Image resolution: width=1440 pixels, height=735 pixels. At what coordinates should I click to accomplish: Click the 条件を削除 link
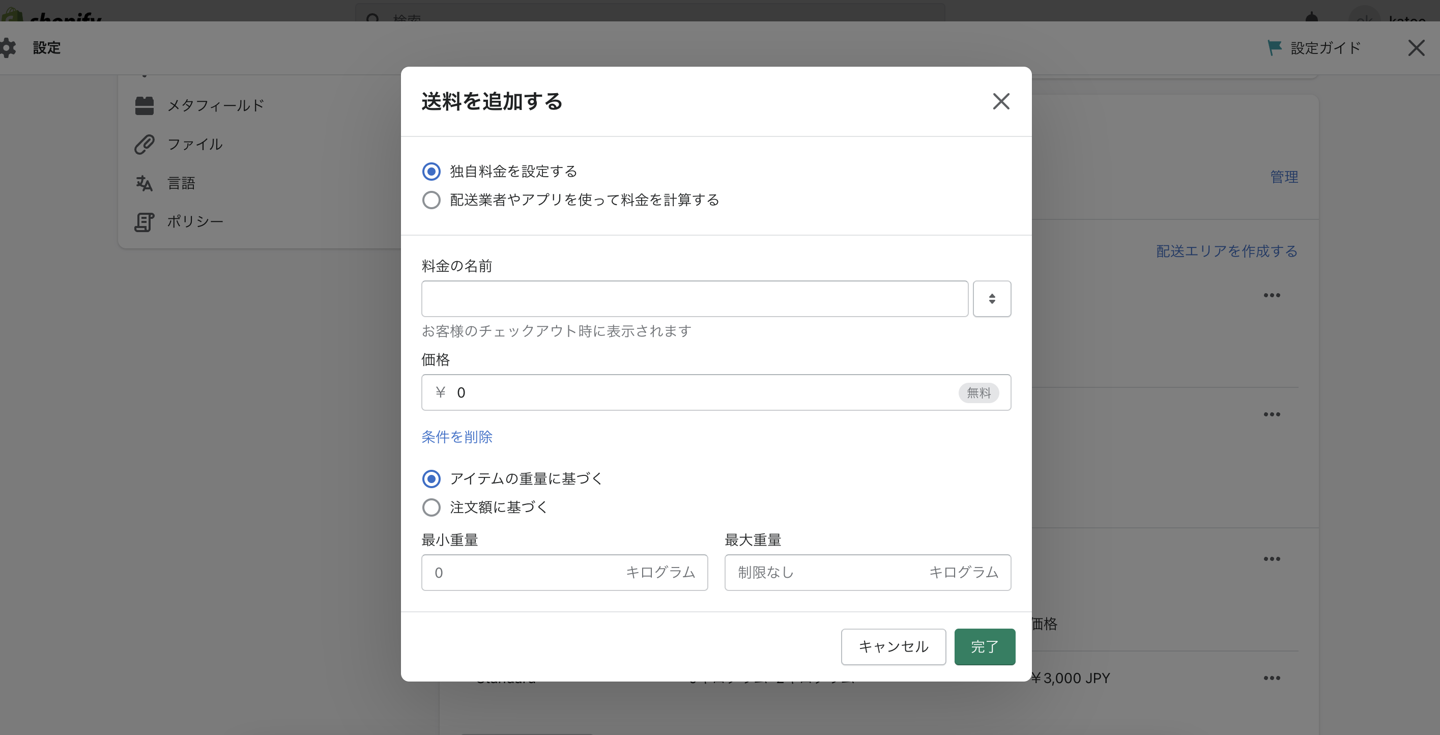456,437
